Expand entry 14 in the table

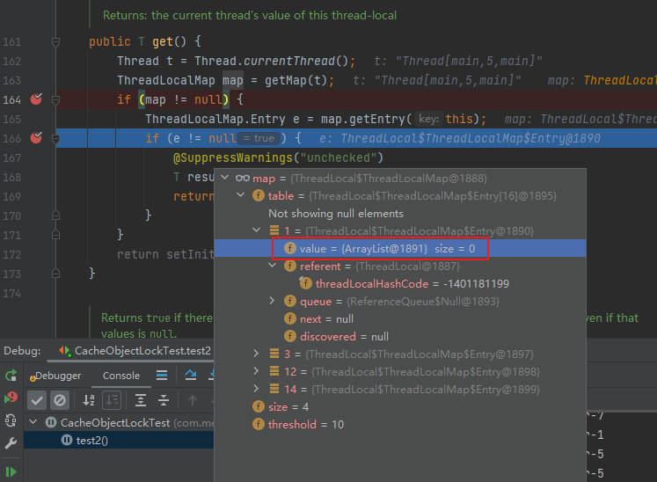(x=257, y=389)
